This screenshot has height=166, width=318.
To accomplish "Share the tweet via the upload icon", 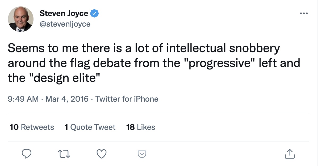I will tap(290, 154).
